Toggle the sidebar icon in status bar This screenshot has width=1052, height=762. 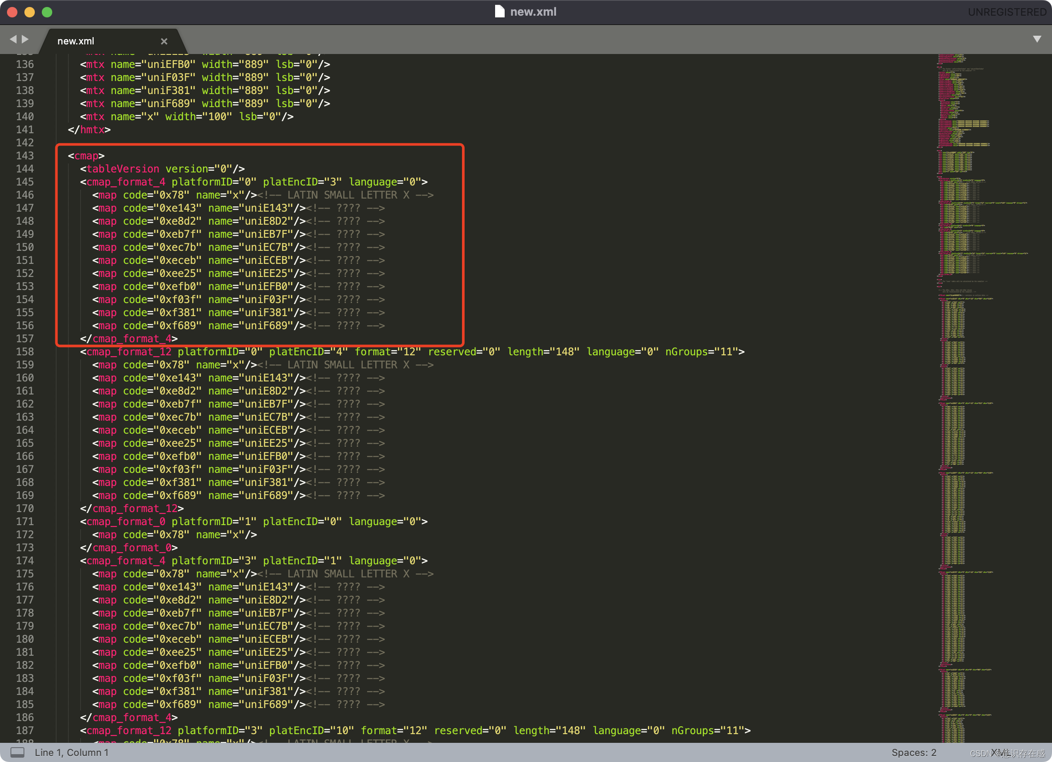point(17,752)
